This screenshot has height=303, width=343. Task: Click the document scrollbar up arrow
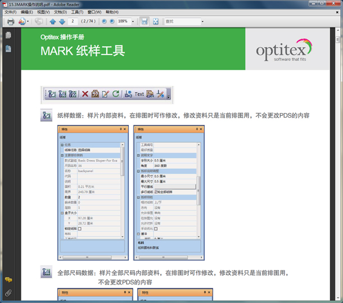coord(338,30)
